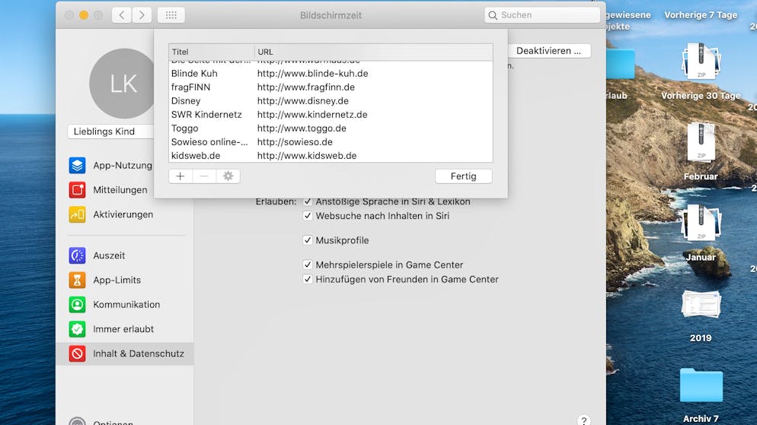Toggle Anstößige Sprache in Siri & Lexikon

(308, 201)
